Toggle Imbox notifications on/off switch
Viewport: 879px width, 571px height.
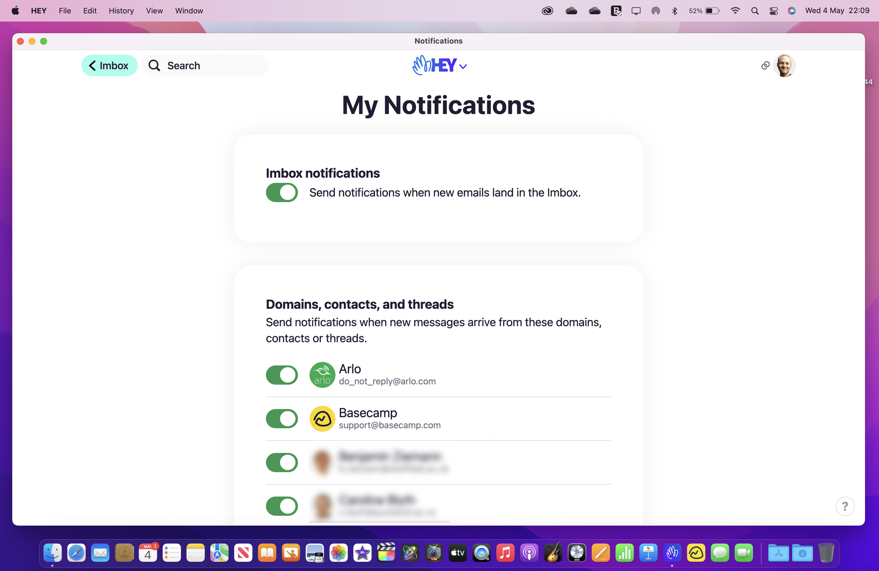(282, 192)
